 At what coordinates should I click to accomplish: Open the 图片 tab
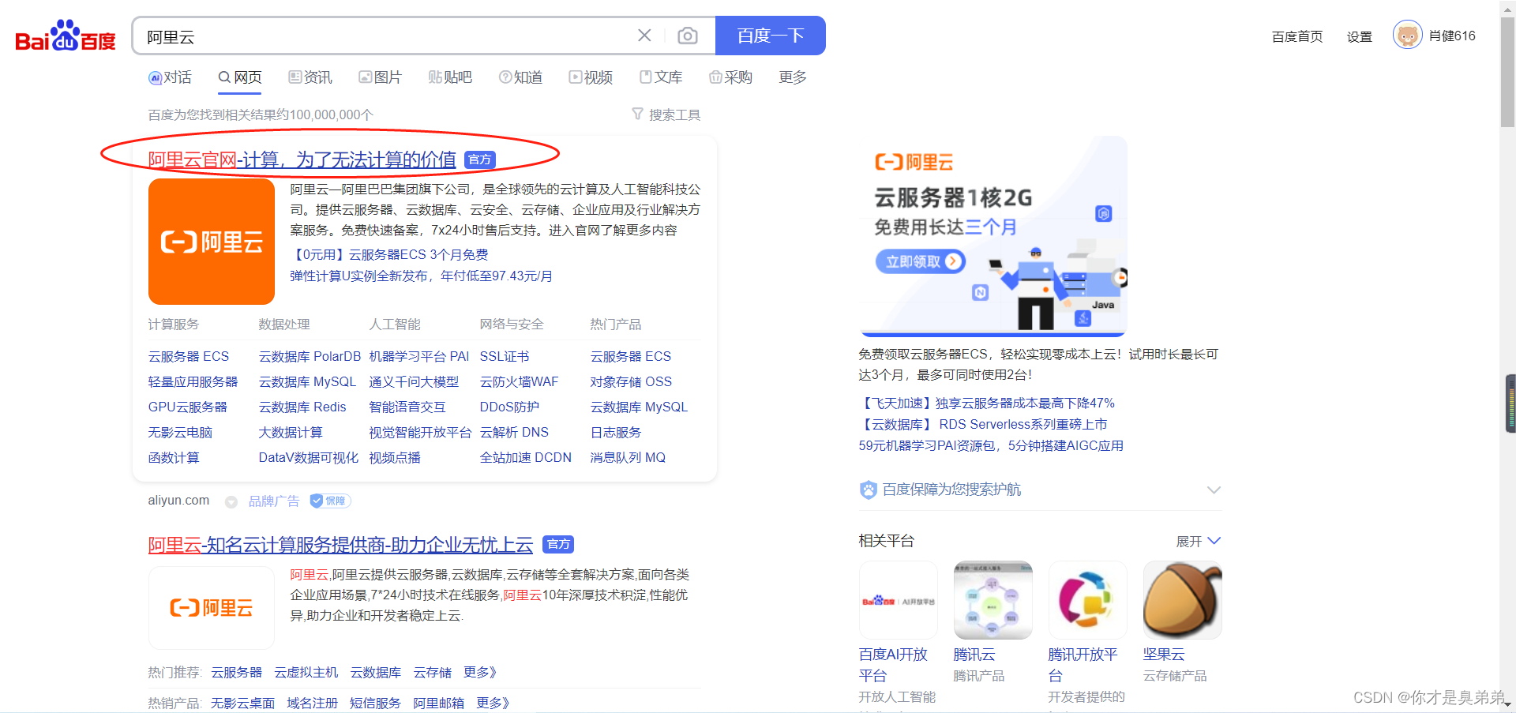(x=380, y=77)
